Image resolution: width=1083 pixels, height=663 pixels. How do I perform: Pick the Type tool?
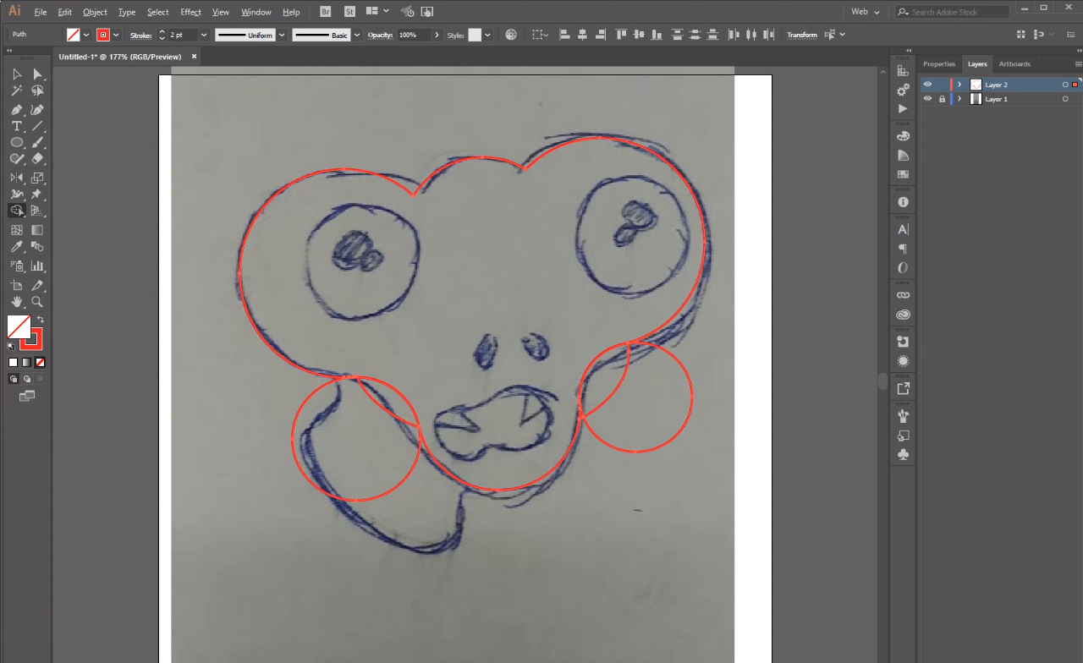tap(17, 127)
